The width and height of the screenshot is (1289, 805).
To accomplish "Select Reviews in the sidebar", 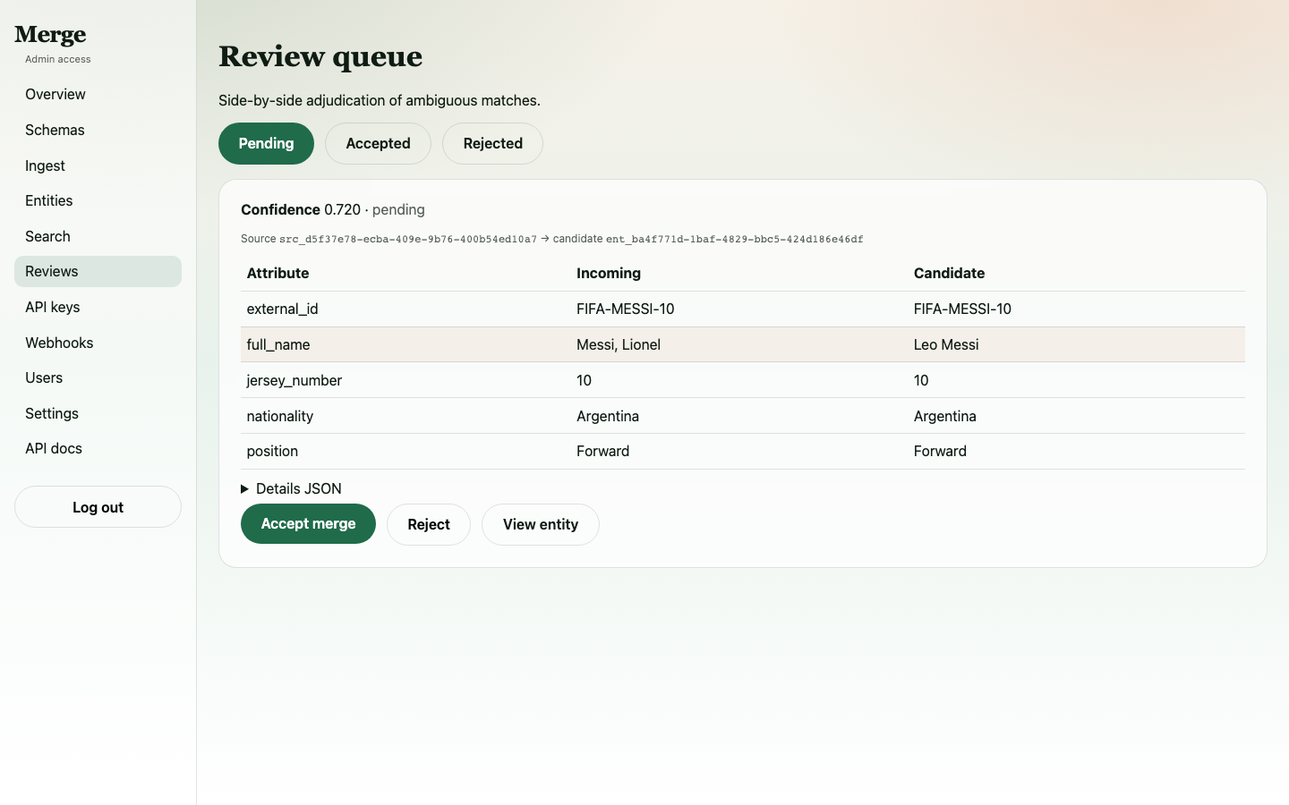I will (x=98, y=271).
